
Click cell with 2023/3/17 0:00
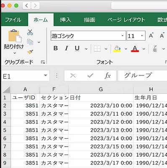101,163
